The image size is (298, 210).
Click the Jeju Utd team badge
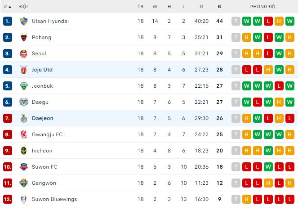pos(24,70)
